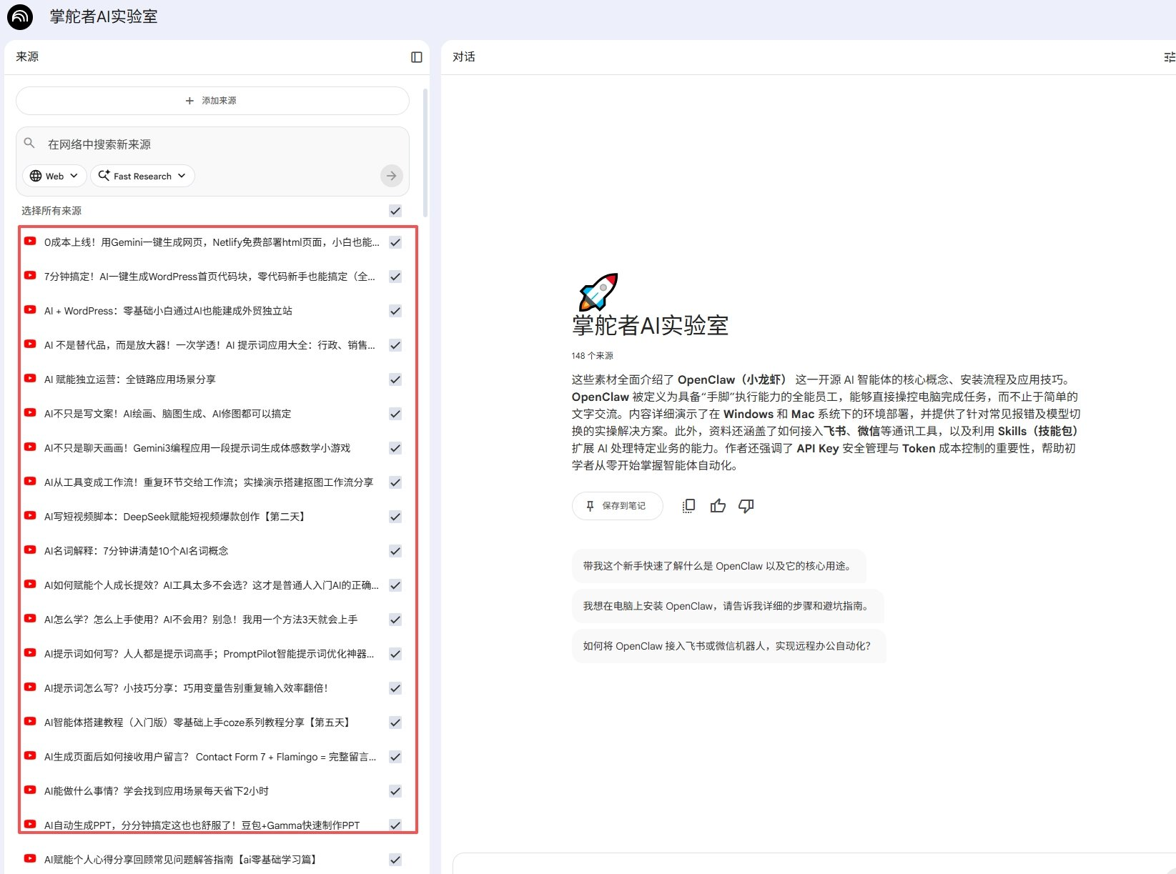Uncheck AI赋能个人心得分享 source checkbox
Image resolution: width=1176 pixels, height=874 pixels.
tap(395, 860)
